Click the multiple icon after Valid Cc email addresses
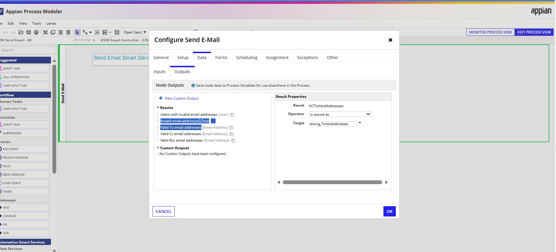556x252 pixels. point(231,134)
